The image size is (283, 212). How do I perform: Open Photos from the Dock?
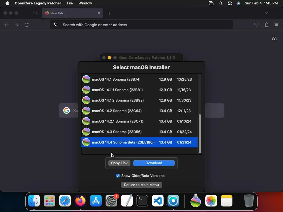[x=211, y=201]
